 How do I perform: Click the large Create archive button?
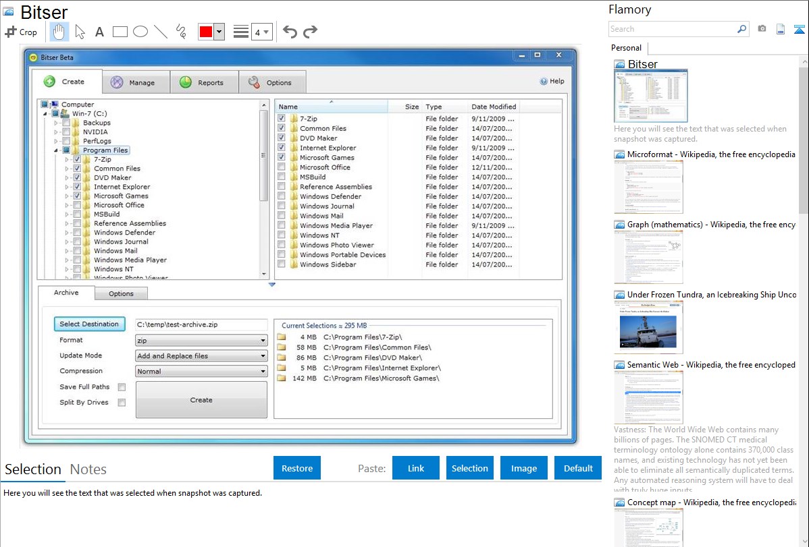click(201, 400)
